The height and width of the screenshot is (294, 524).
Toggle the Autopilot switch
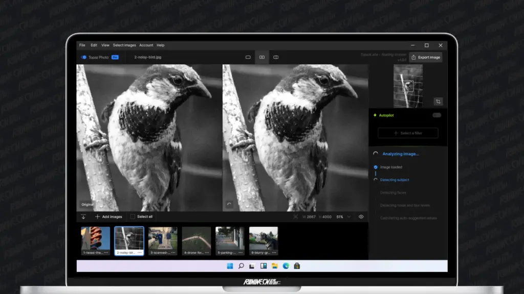click(436, 115)
